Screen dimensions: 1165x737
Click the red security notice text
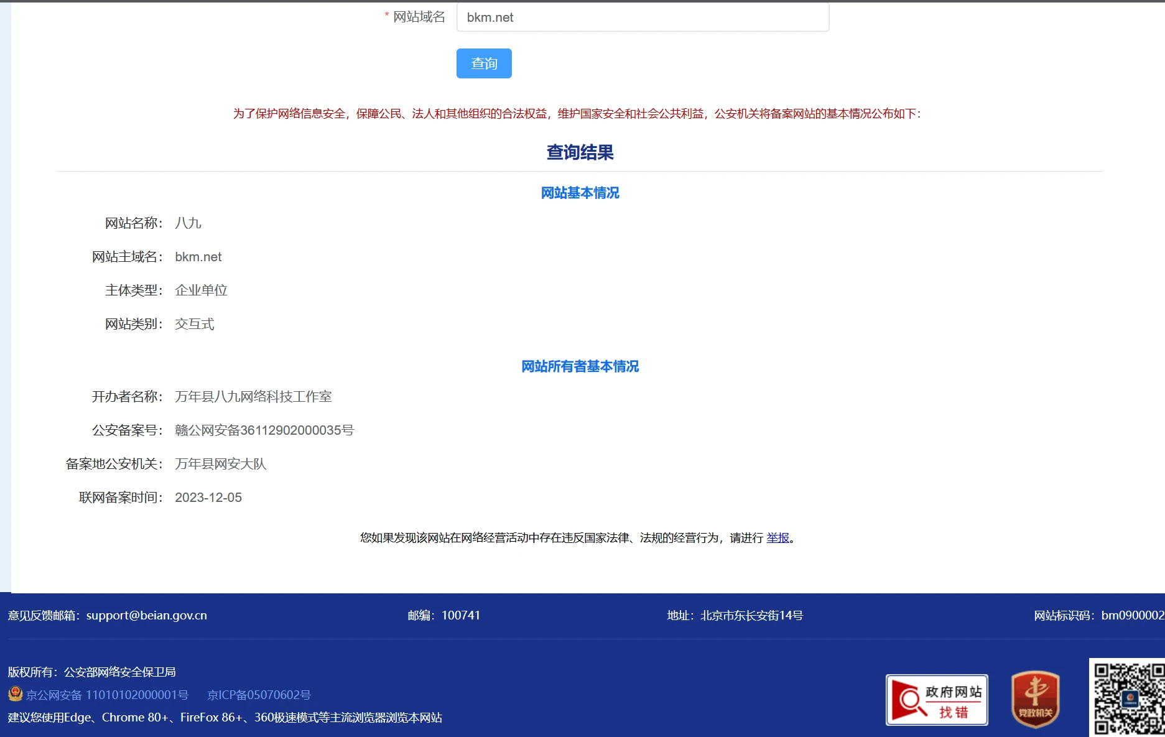tap(577, 113)
